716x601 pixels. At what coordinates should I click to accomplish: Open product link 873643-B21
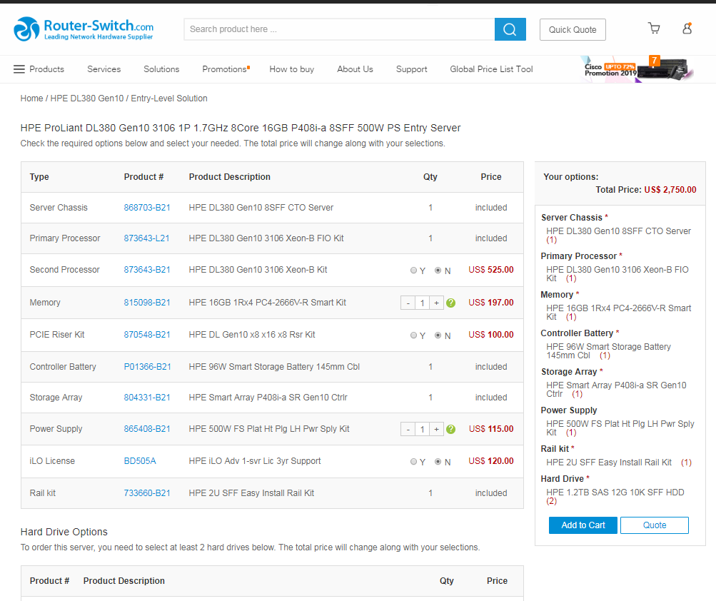(x=147, y=270)
